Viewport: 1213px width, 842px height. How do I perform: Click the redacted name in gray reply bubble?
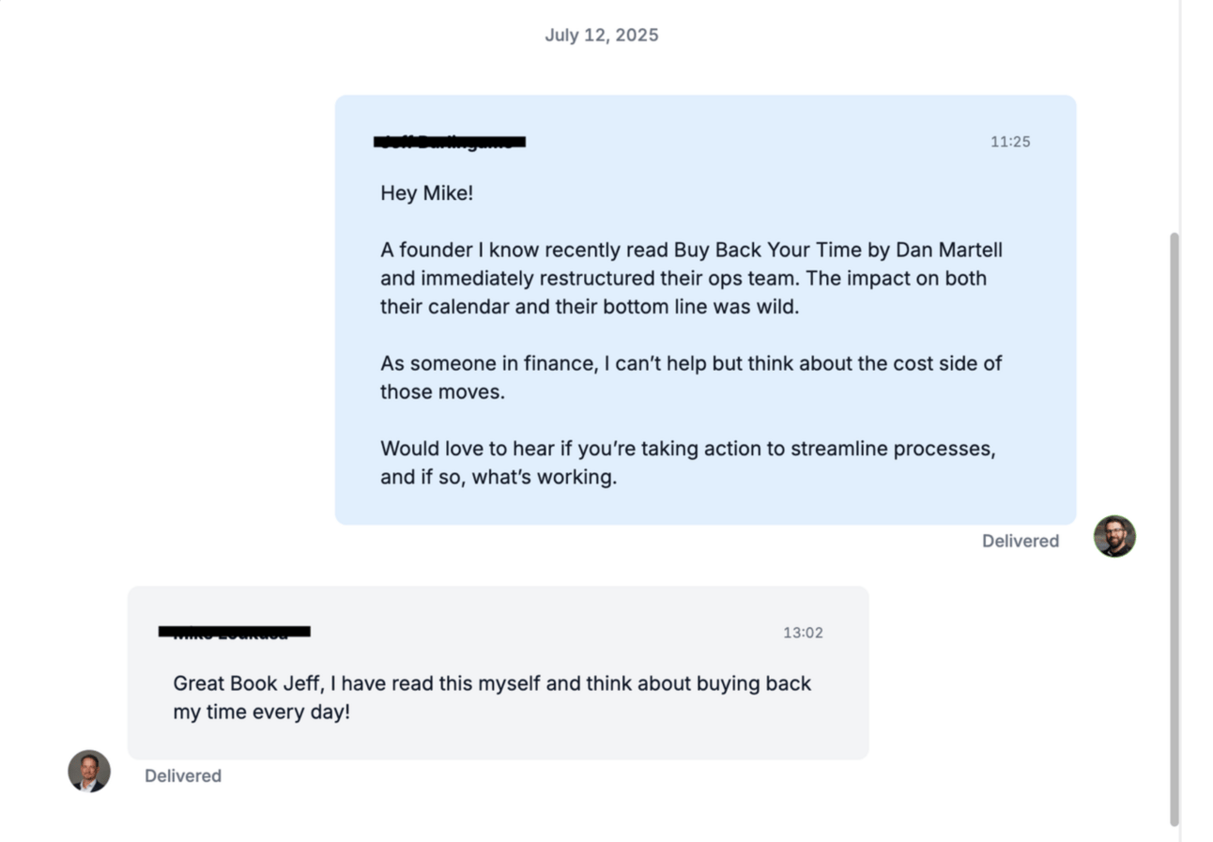click(234, 632)
